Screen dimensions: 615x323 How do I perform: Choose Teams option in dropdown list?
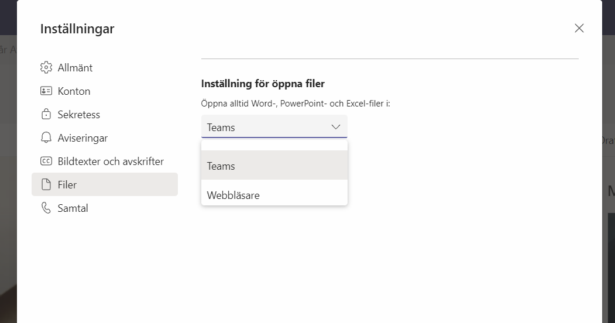(274, 166)
